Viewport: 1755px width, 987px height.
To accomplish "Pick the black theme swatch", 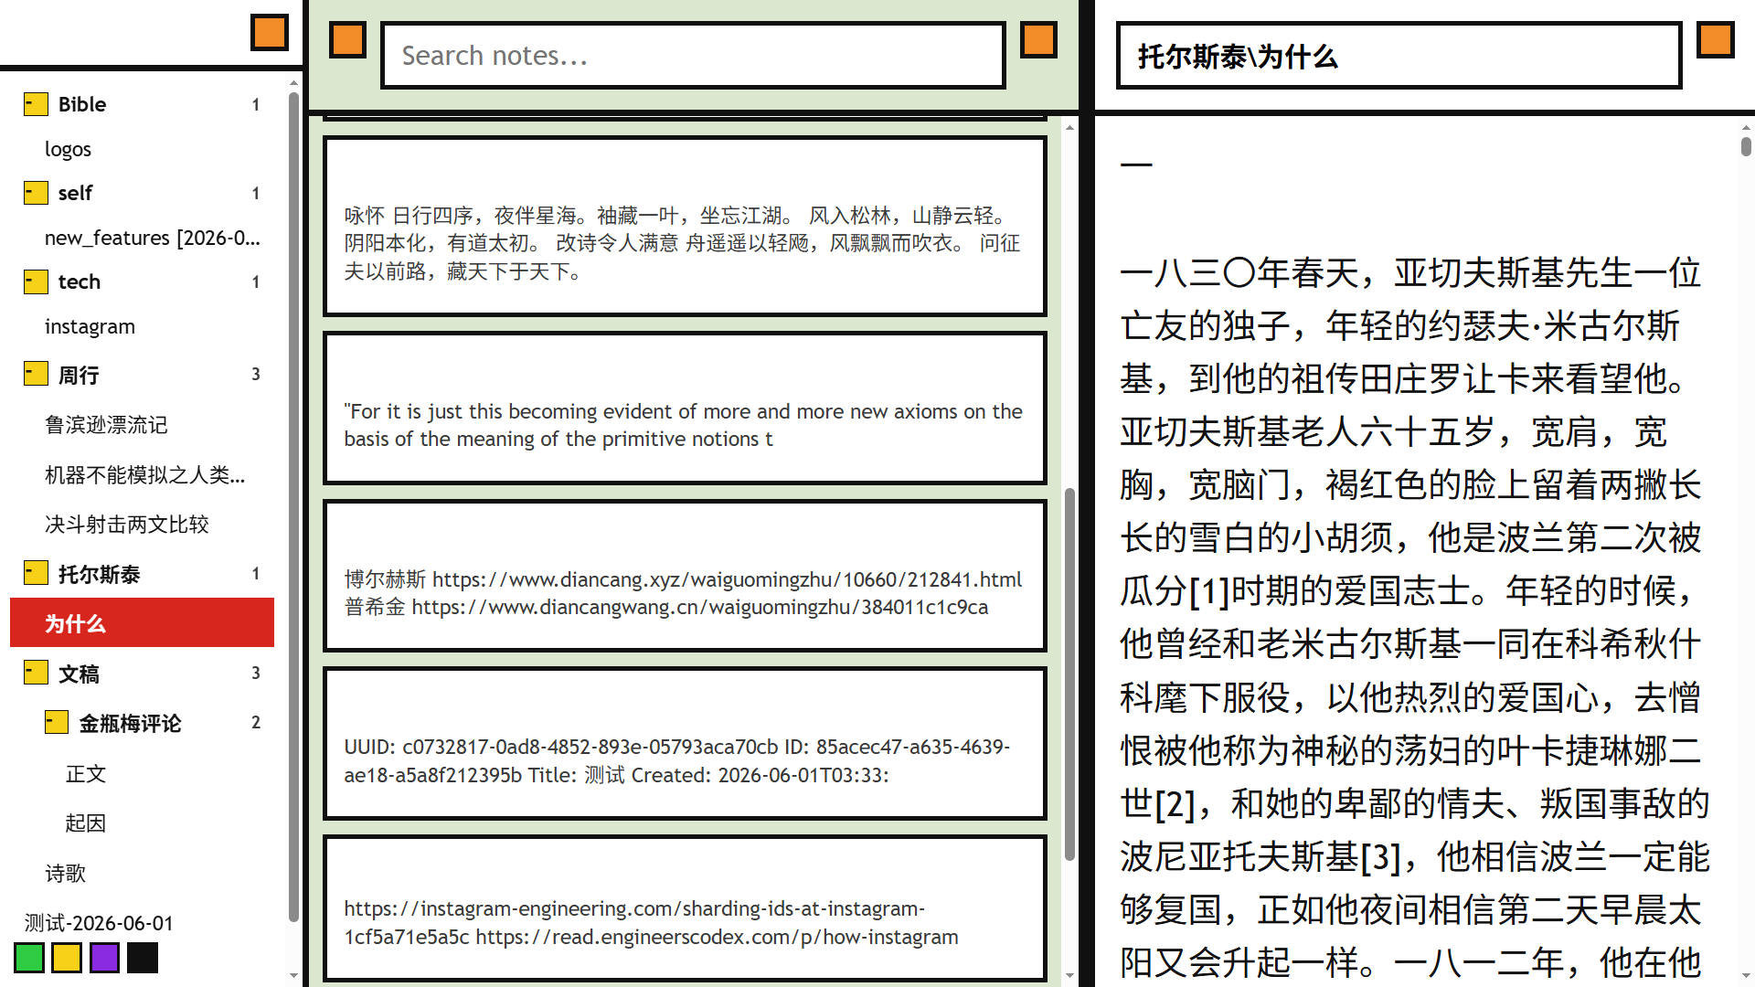I will [x=143, y=958].
